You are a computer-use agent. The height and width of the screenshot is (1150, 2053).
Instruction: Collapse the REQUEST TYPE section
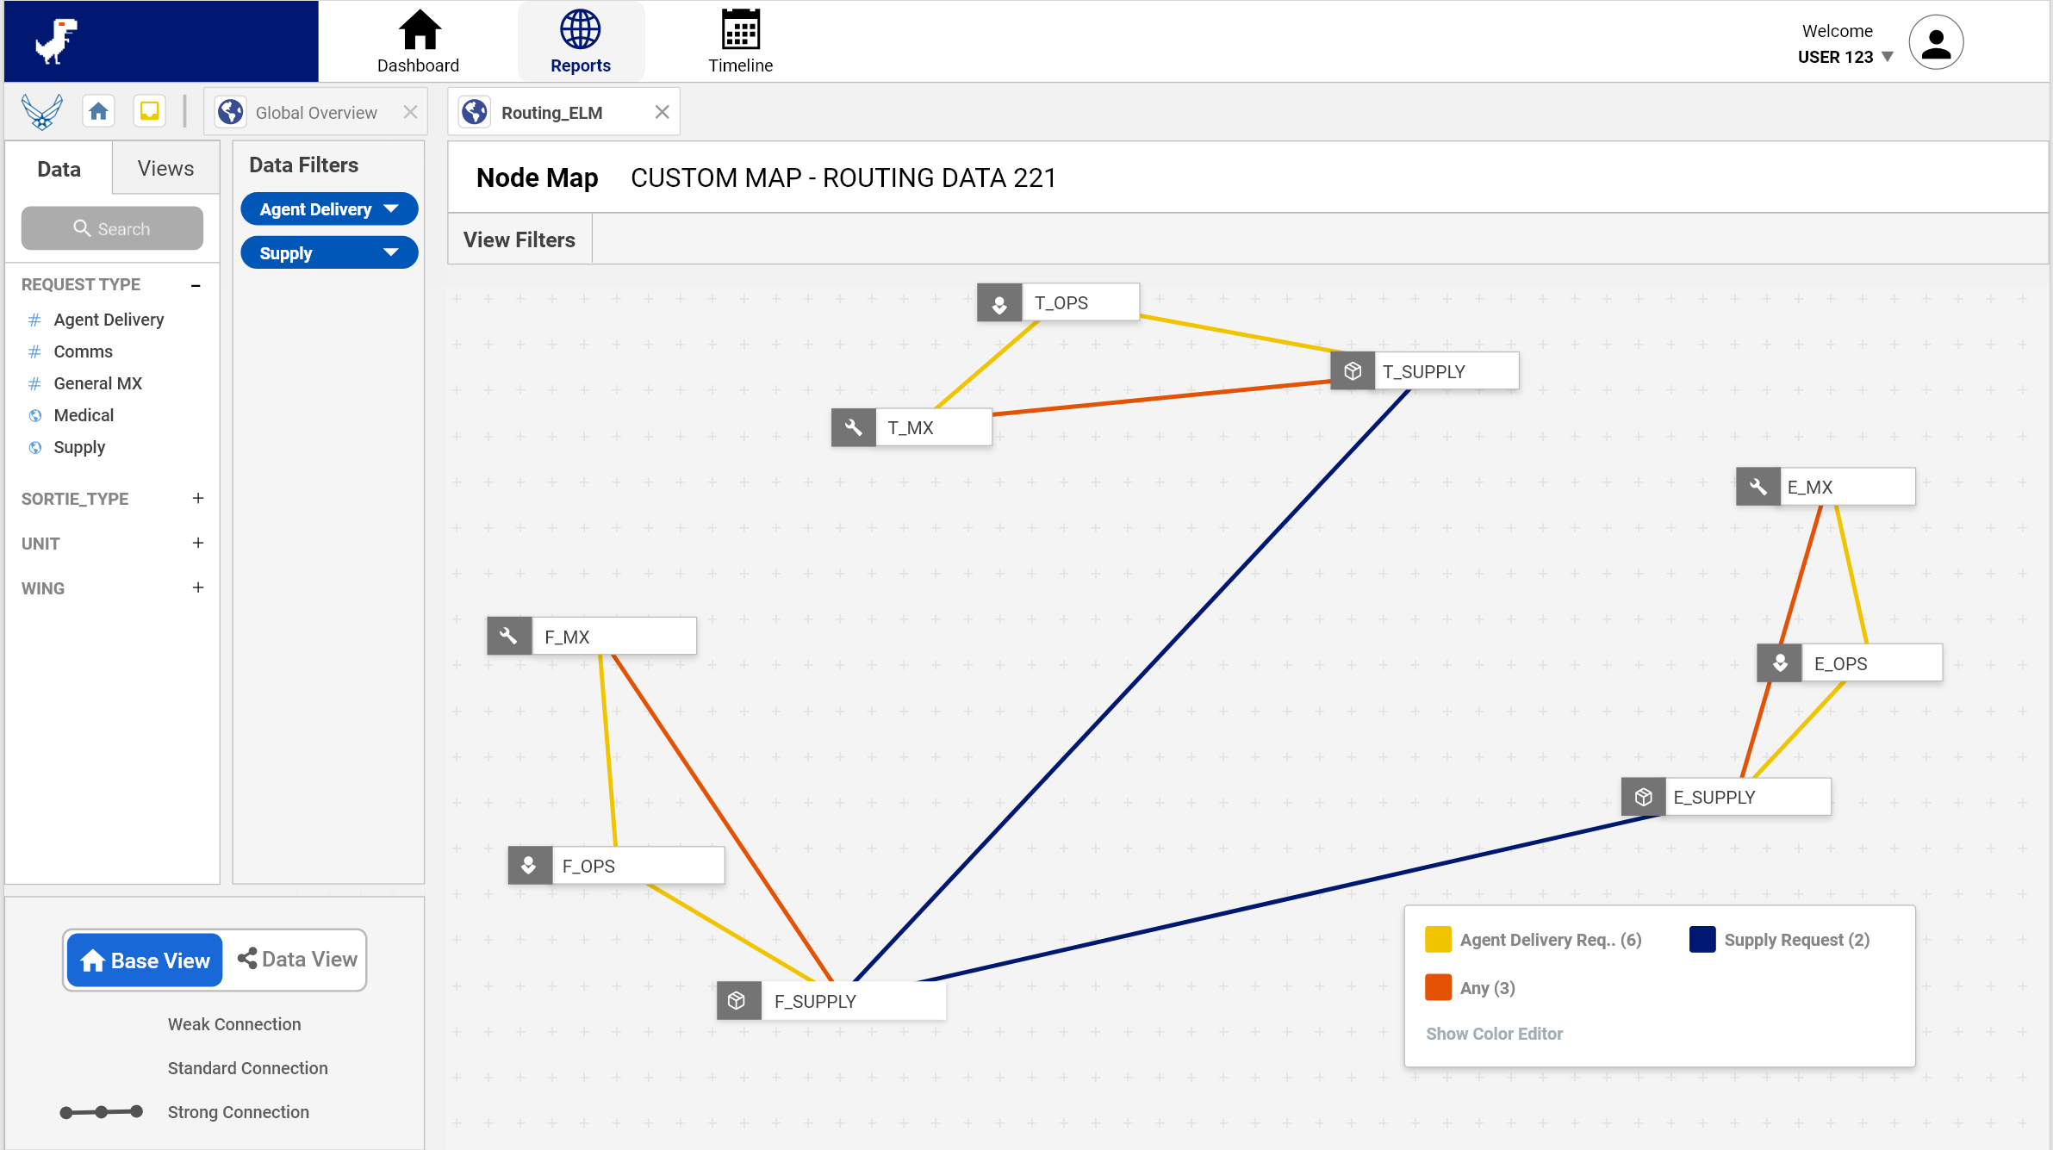(x=196, y=285)
